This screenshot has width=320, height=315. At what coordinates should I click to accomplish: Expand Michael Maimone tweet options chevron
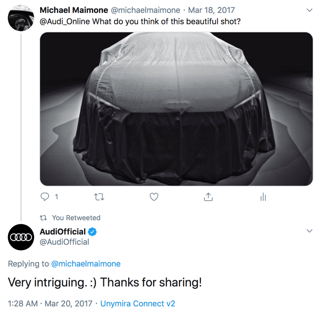pos(309,10)
